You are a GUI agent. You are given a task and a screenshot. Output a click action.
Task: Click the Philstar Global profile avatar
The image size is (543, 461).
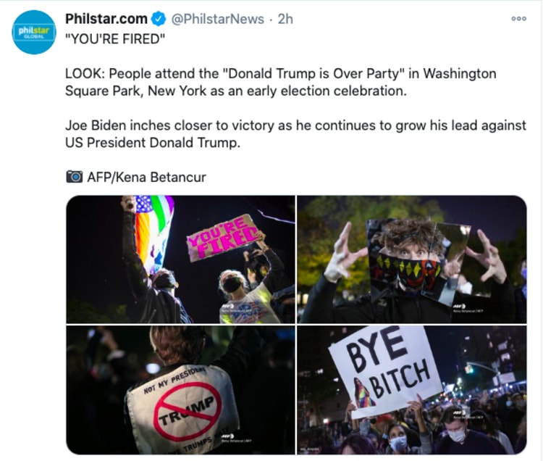tap(33, 32)
